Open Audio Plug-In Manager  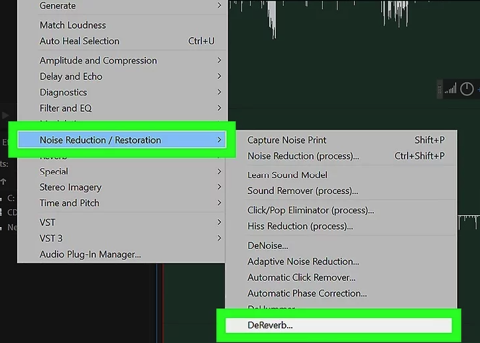90,254
